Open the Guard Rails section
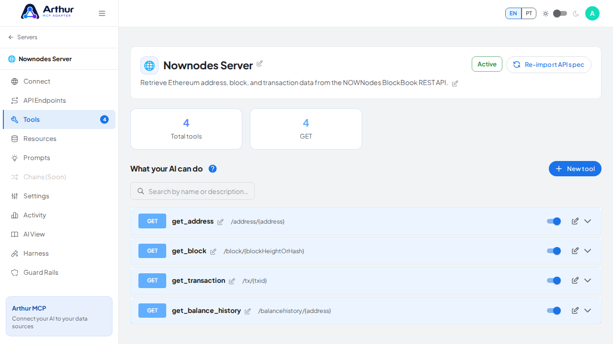613x344 pixels. click(59, 272)
